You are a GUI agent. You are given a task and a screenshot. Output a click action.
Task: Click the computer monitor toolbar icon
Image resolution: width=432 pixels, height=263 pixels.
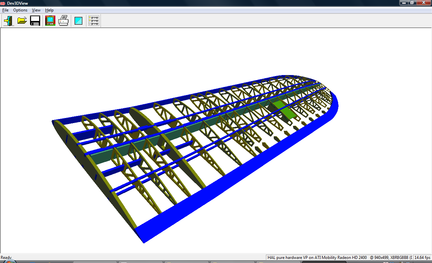pos(50,21)
